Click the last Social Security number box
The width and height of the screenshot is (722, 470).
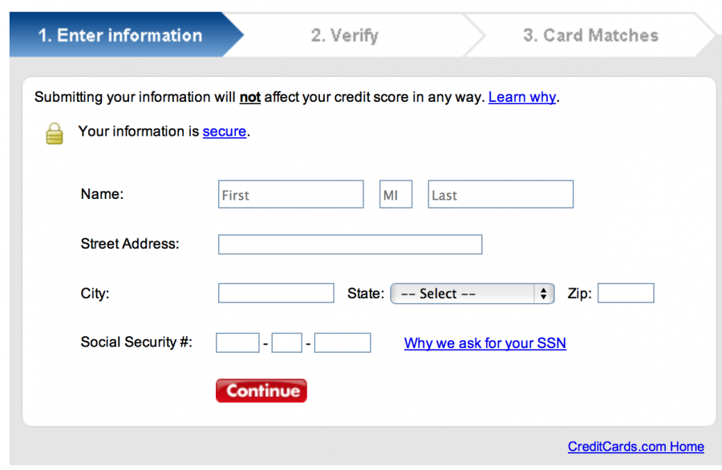(343, 343)
